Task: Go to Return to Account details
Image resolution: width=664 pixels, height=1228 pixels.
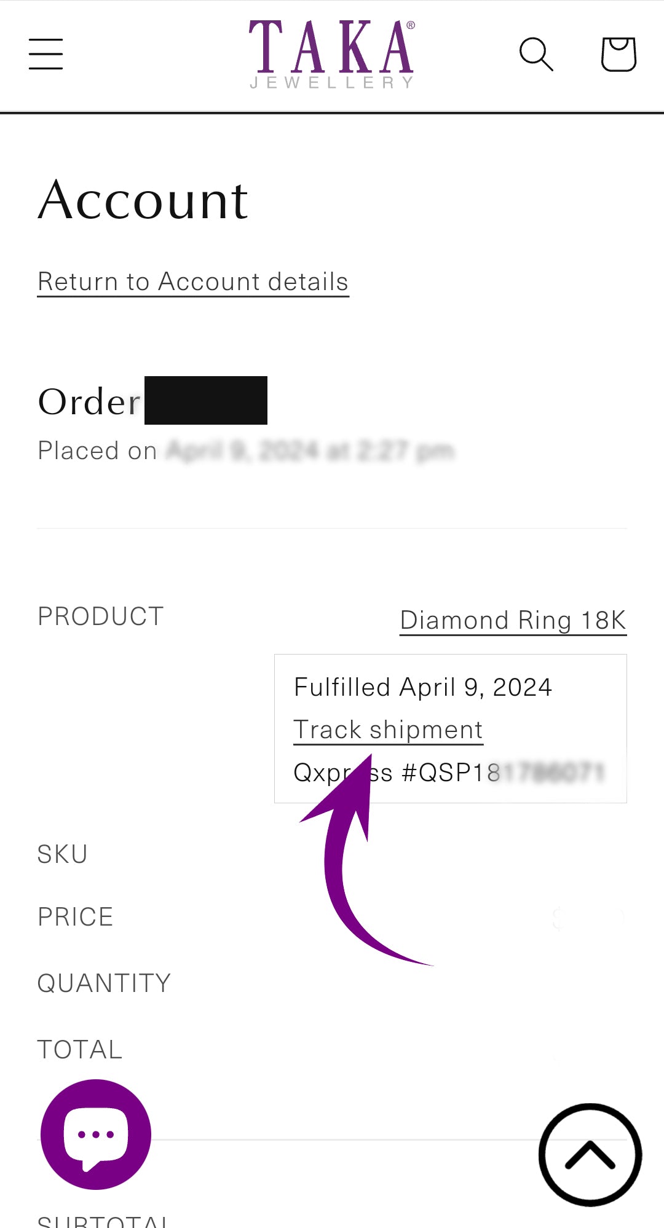Action: click(x=193, y=282)
